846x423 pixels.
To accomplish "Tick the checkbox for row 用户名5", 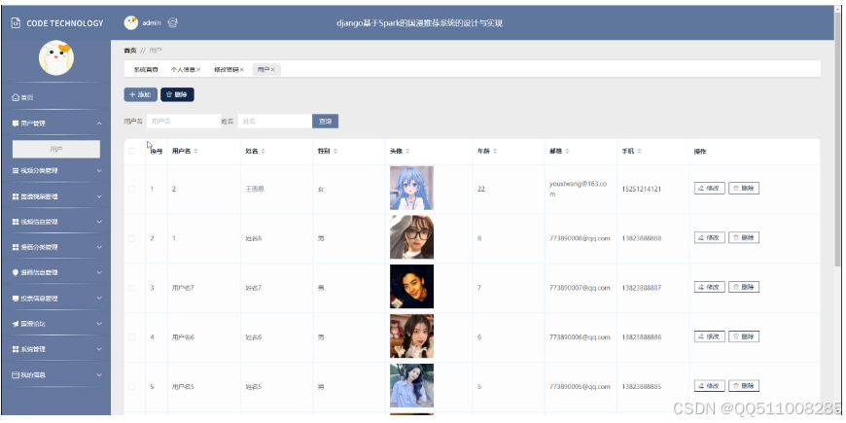I will tap(131, 387).
